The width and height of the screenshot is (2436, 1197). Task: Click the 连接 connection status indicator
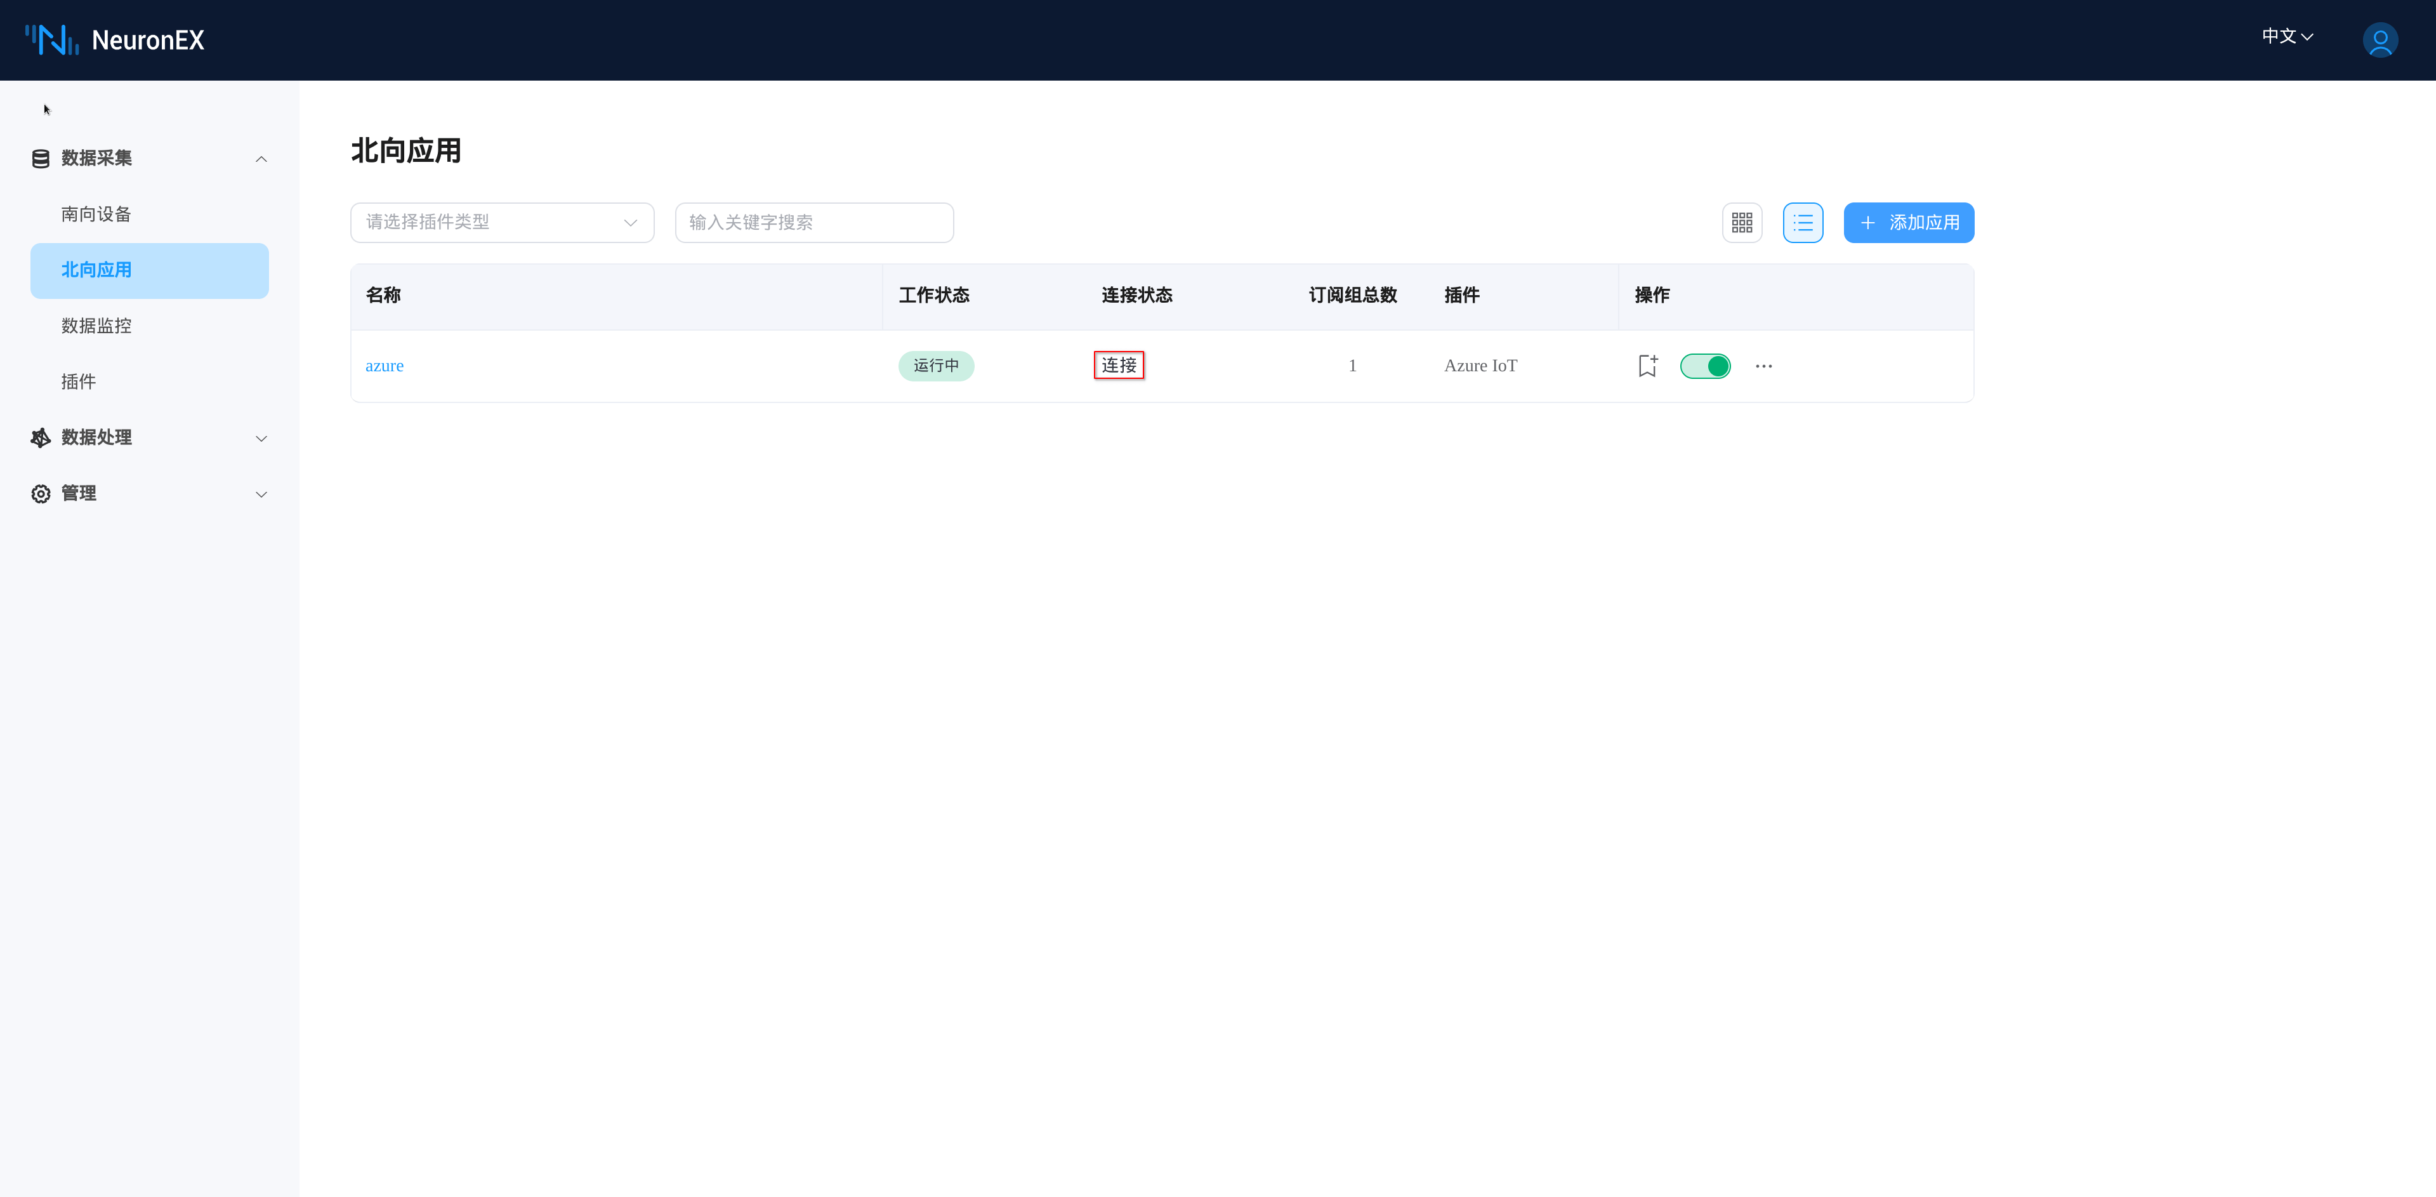tap(1119, 364)
